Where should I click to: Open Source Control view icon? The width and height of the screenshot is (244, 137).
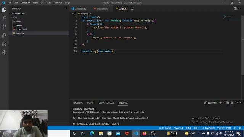click(4, 27)
